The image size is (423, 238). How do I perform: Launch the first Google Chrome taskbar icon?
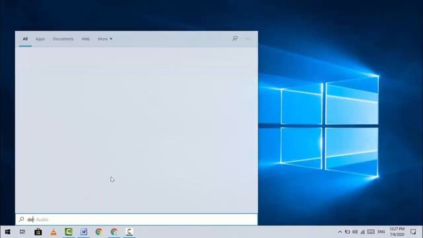[x=98, y=231]
